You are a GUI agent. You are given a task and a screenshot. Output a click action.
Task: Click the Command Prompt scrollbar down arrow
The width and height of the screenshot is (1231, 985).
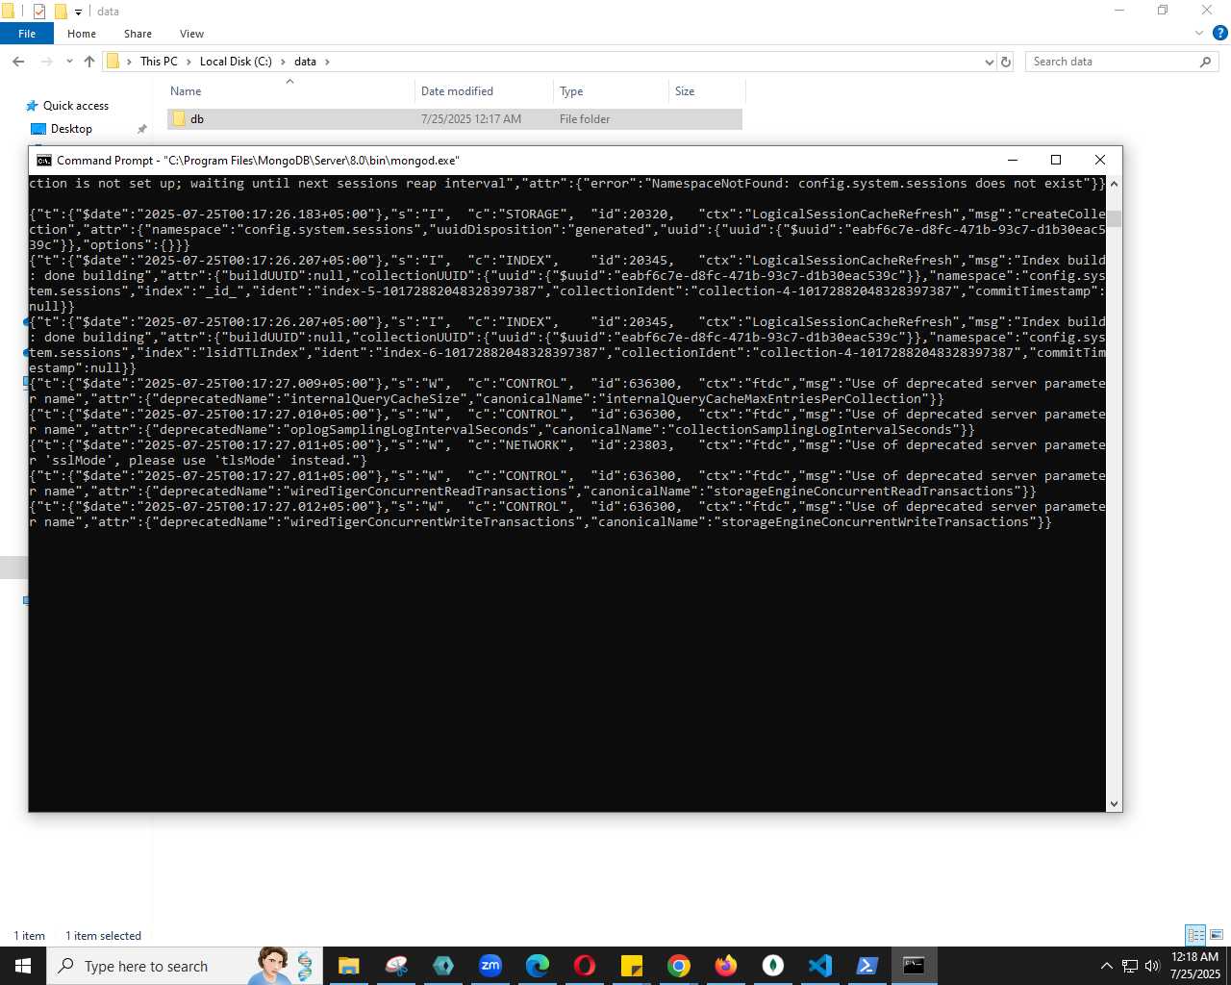tap(1114, 804)
